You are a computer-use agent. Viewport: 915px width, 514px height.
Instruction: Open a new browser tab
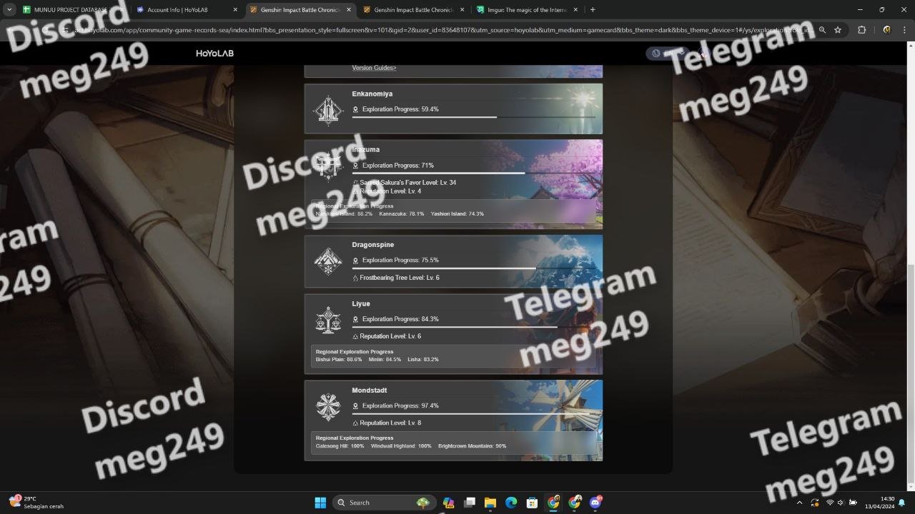point(593,10)
